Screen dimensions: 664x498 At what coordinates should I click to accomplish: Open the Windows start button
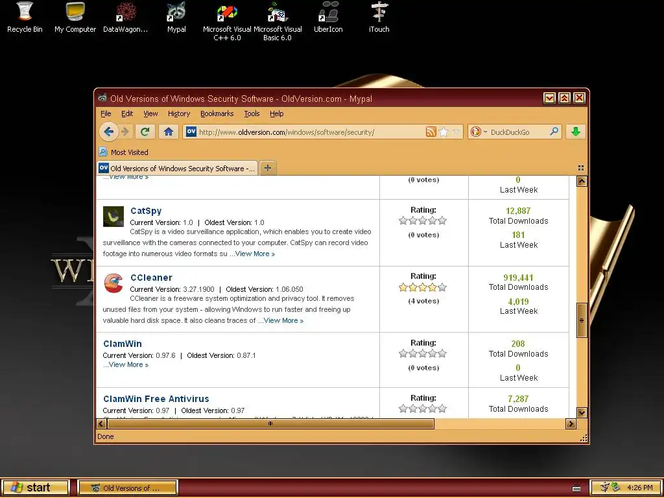pos(36,488)
